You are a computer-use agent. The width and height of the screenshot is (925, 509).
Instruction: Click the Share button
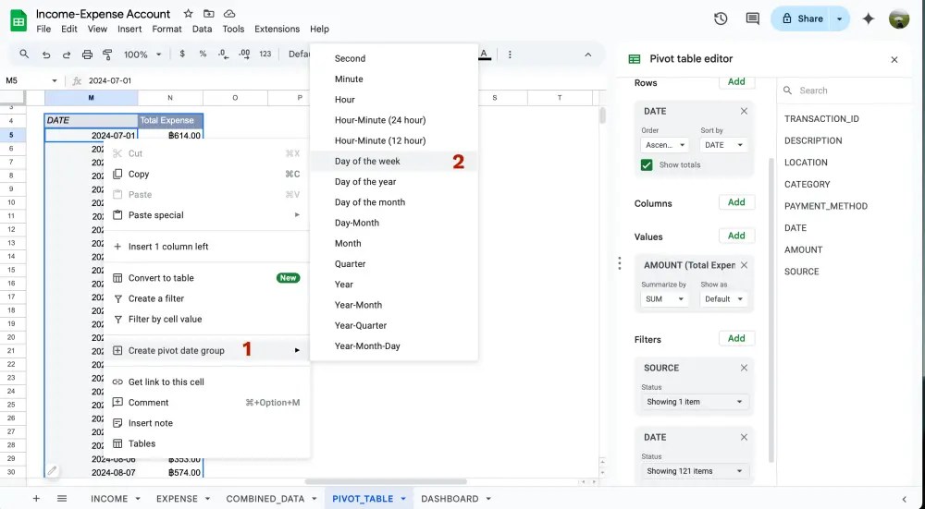[x=800, y=18]
